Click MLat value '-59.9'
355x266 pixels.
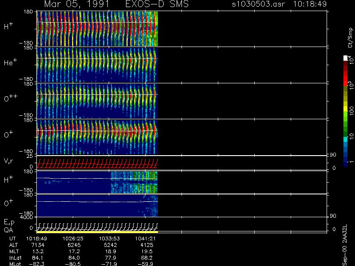click(x=146, y=264)
